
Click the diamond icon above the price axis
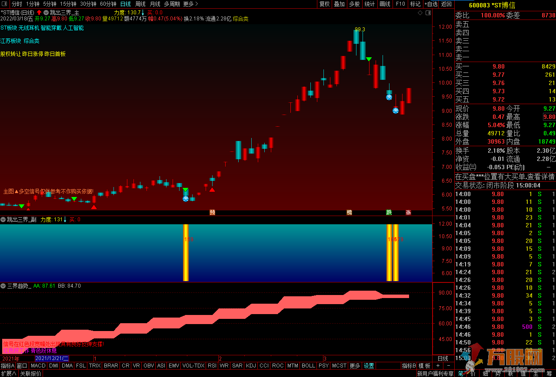[x=420, y=13]
